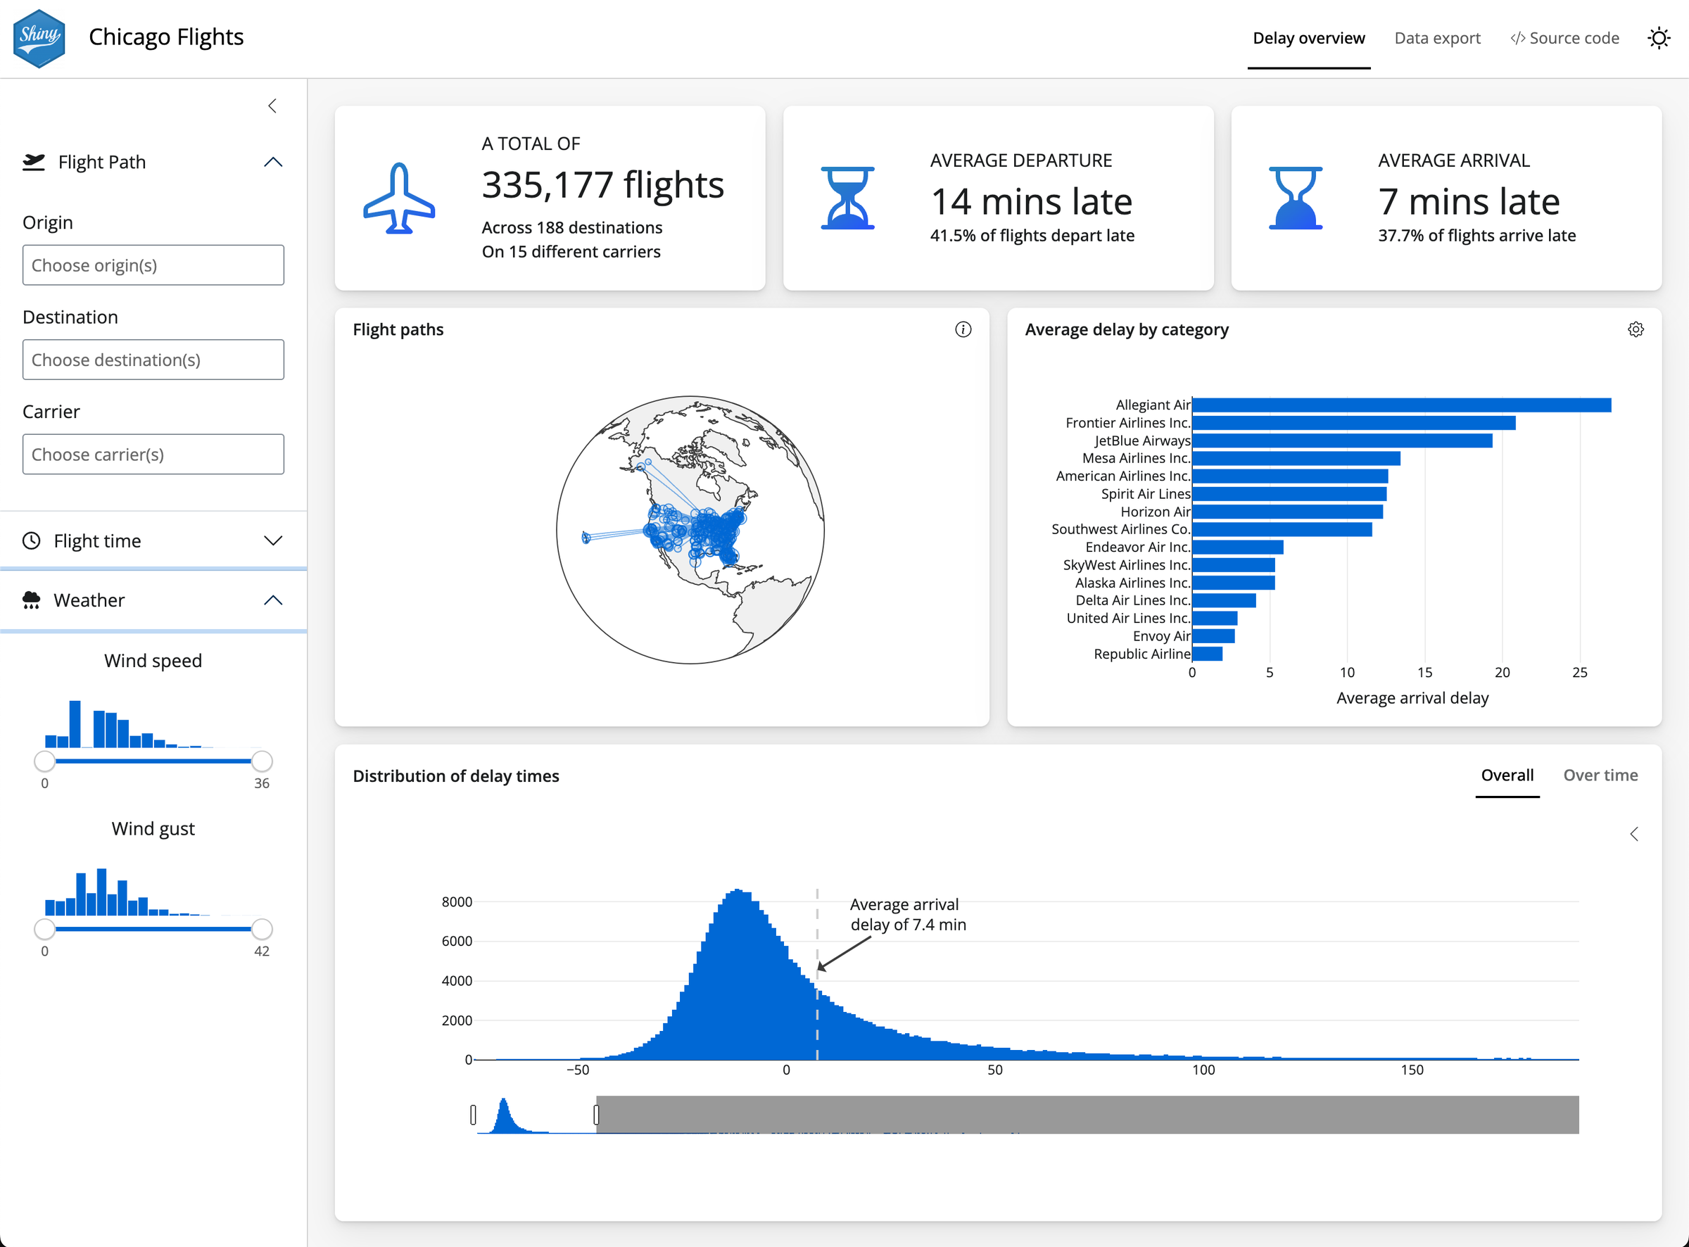Collapse the sidebar with the left chevron
The image size is (1689, 1247).
click(272, 106)
